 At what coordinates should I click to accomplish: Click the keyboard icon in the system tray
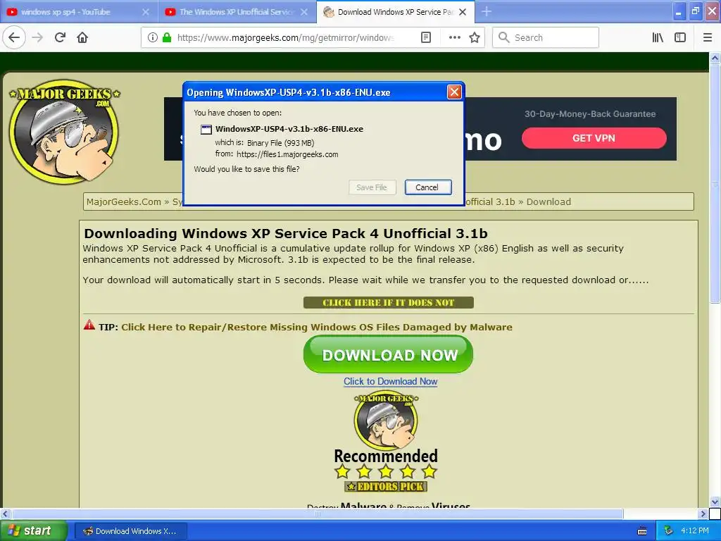(x=642, y=531)
